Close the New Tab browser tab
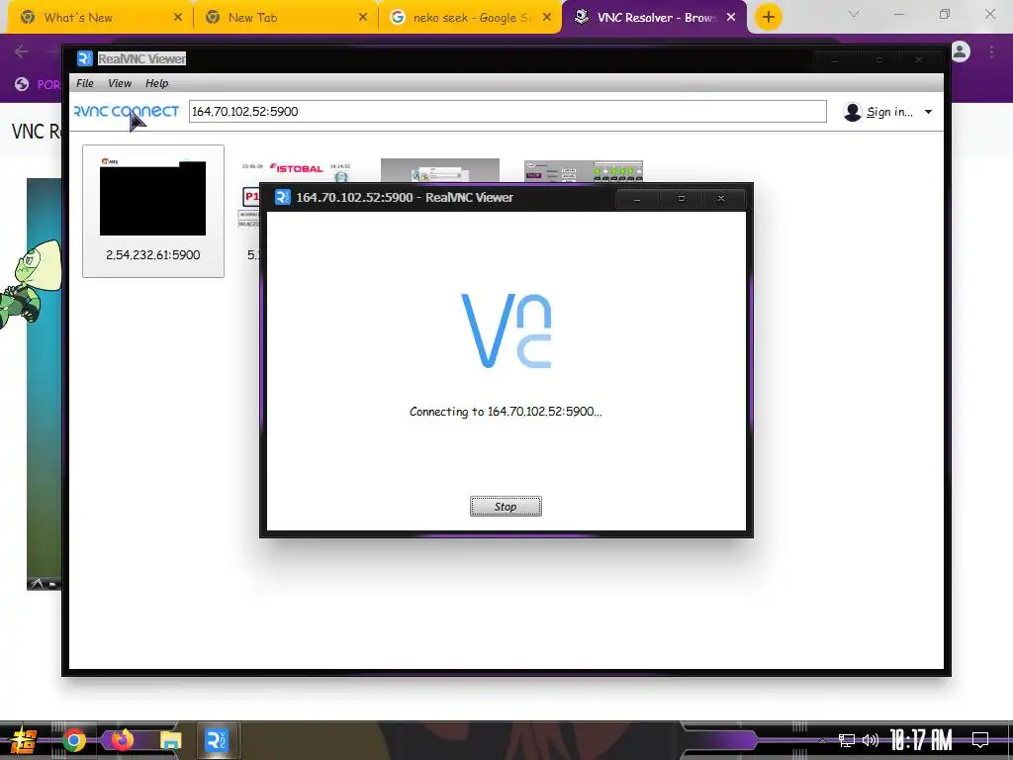Image resolution: width=1013 pixels, height=760 pixels. tap(363, 18)
